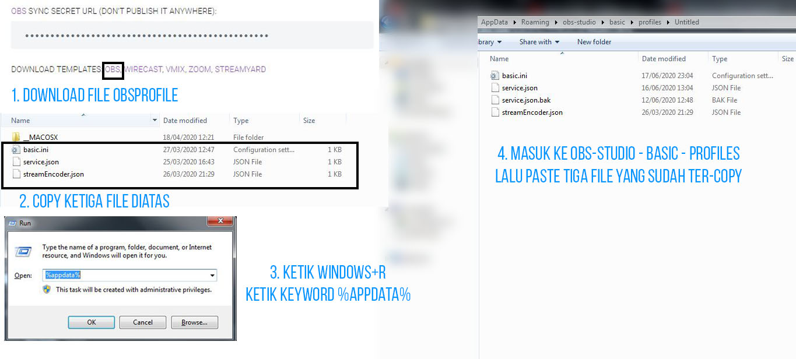
Task: Click the Run dialog title icon
Action: pos(12,223)
